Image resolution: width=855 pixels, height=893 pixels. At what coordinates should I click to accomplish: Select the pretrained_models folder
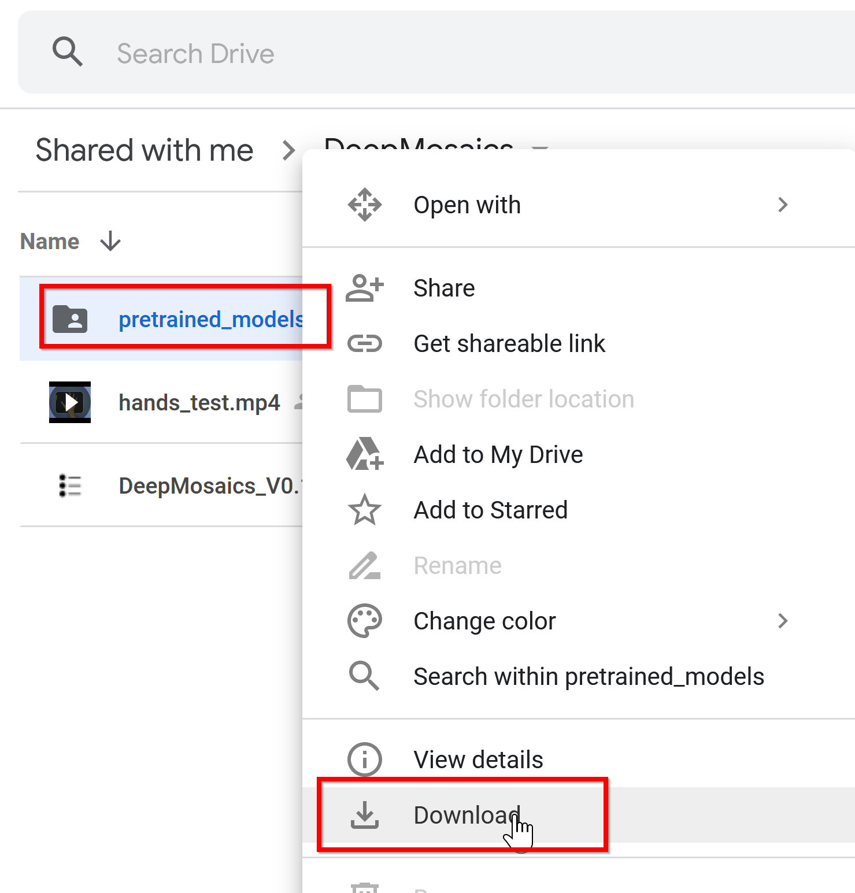click(x=210, y=319)
